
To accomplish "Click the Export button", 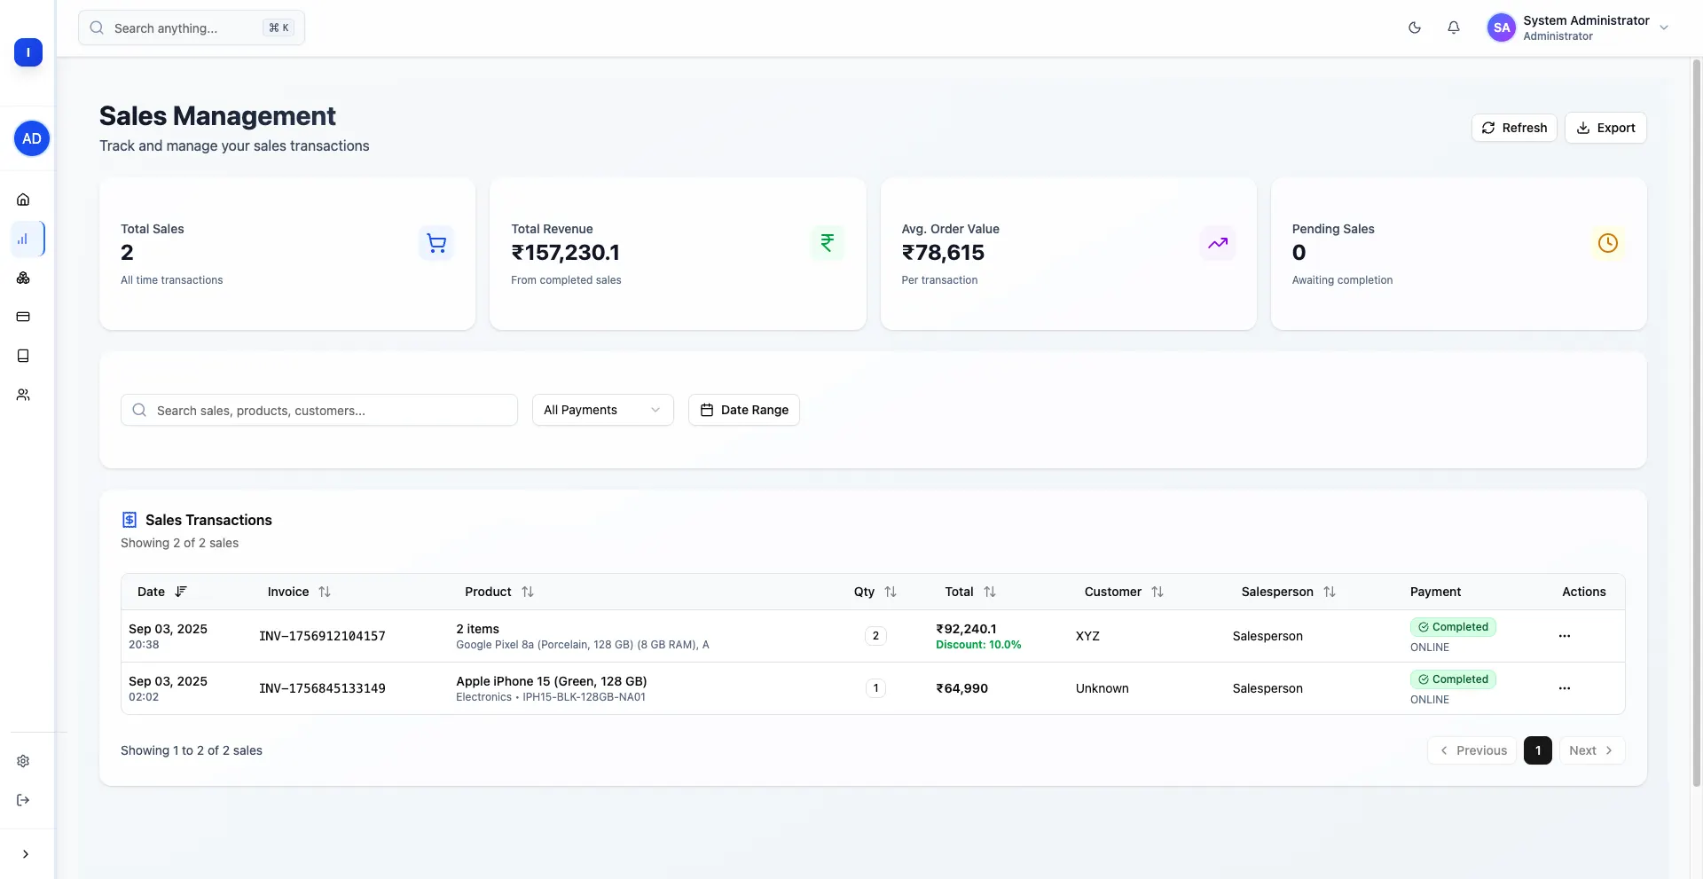I will (x=1605, y=128).
